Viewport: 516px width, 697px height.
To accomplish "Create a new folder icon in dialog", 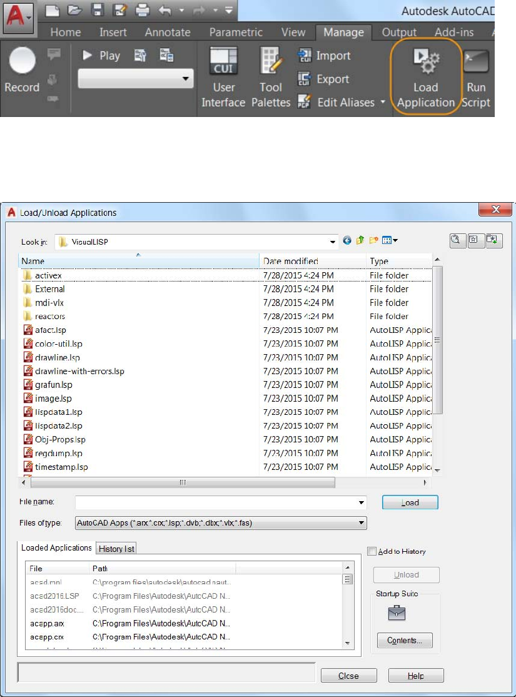I will 373,240.
